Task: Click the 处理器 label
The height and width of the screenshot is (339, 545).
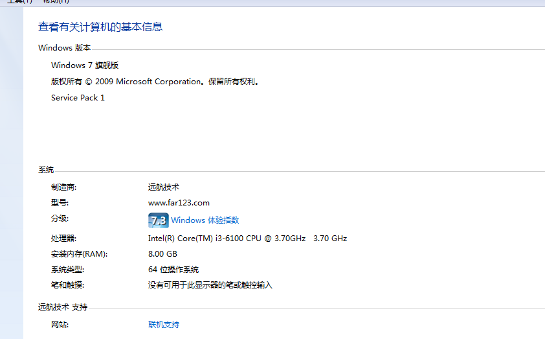Action: click(x=63, y=239)
